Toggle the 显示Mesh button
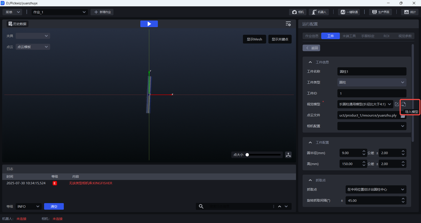The height and width of the screenshot is (223, 421). (255, 39)
